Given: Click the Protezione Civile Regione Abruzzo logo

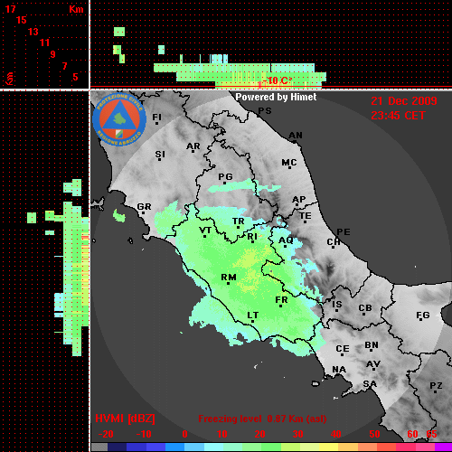Looking at the screenshot, I should [119, 119].
